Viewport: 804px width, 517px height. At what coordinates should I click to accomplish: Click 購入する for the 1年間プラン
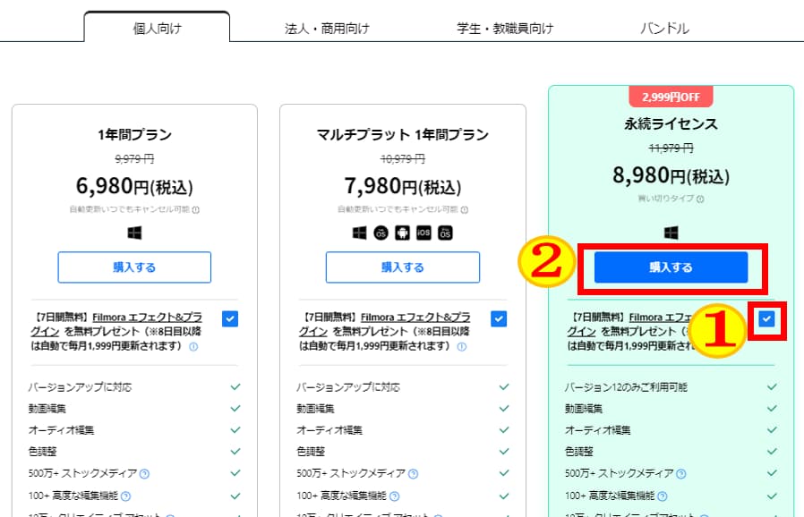[x=134, y=267]
